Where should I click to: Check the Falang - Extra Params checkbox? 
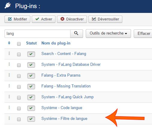point(19,76)
